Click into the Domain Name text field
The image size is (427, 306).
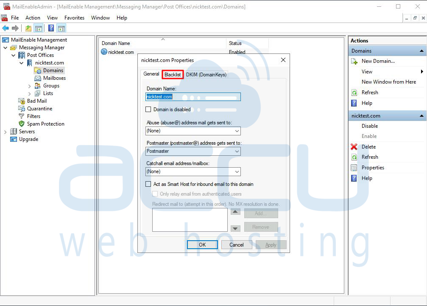click(193, 97)
